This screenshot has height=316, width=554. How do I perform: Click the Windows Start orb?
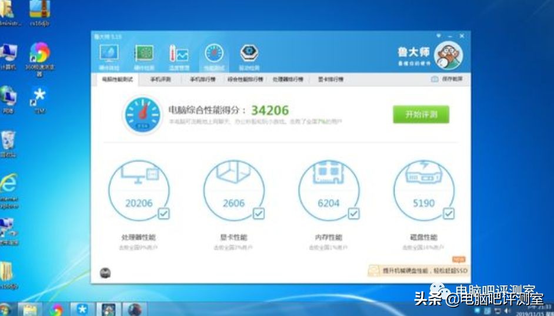point(5,310)
